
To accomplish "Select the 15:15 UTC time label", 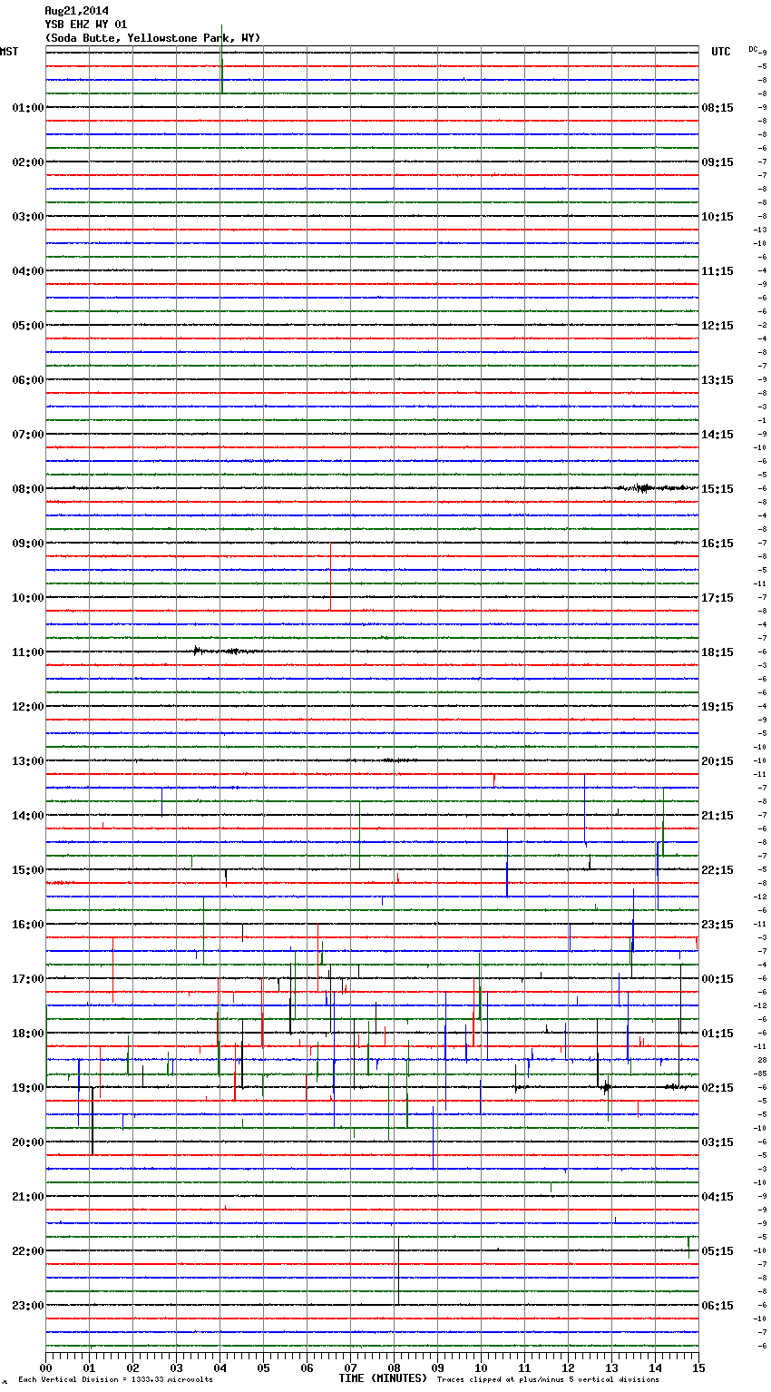I will point(717,489).
